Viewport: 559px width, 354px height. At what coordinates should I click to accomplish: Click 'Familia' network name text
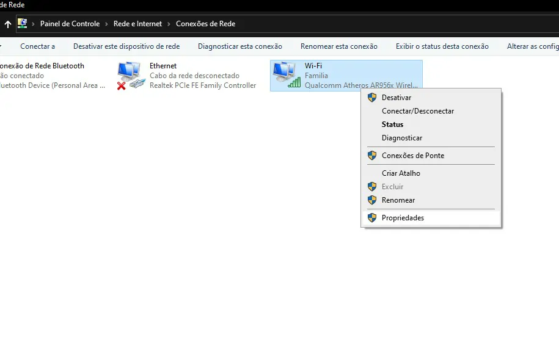316,76
